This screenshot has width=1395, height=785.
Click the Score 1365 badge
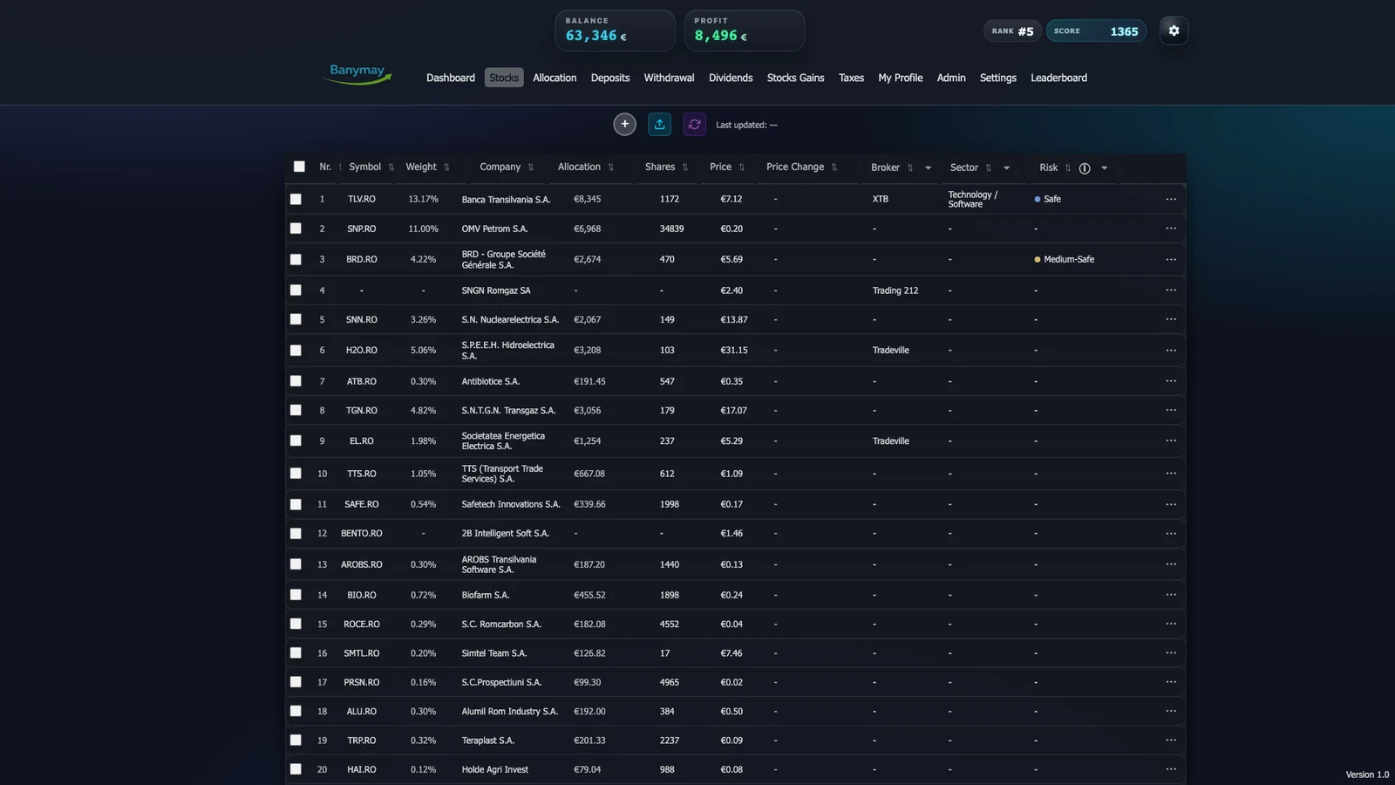[x=1096, y=31]
